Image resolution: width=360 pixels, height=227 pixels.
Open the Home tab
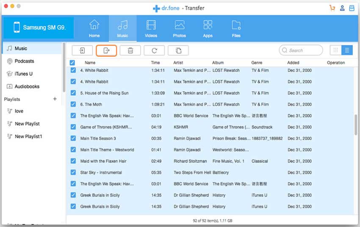tap(94, 29)
